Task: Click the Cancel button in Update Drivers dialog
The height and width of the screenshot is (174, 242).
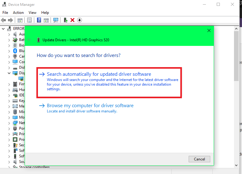Action: (199, 159)
